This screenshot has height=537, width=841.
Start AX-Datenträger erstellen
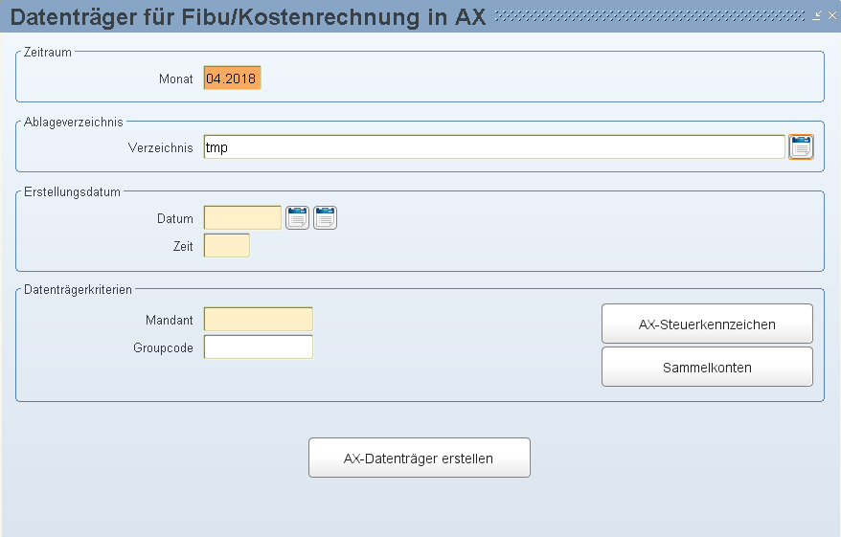(x=419, y=458)
